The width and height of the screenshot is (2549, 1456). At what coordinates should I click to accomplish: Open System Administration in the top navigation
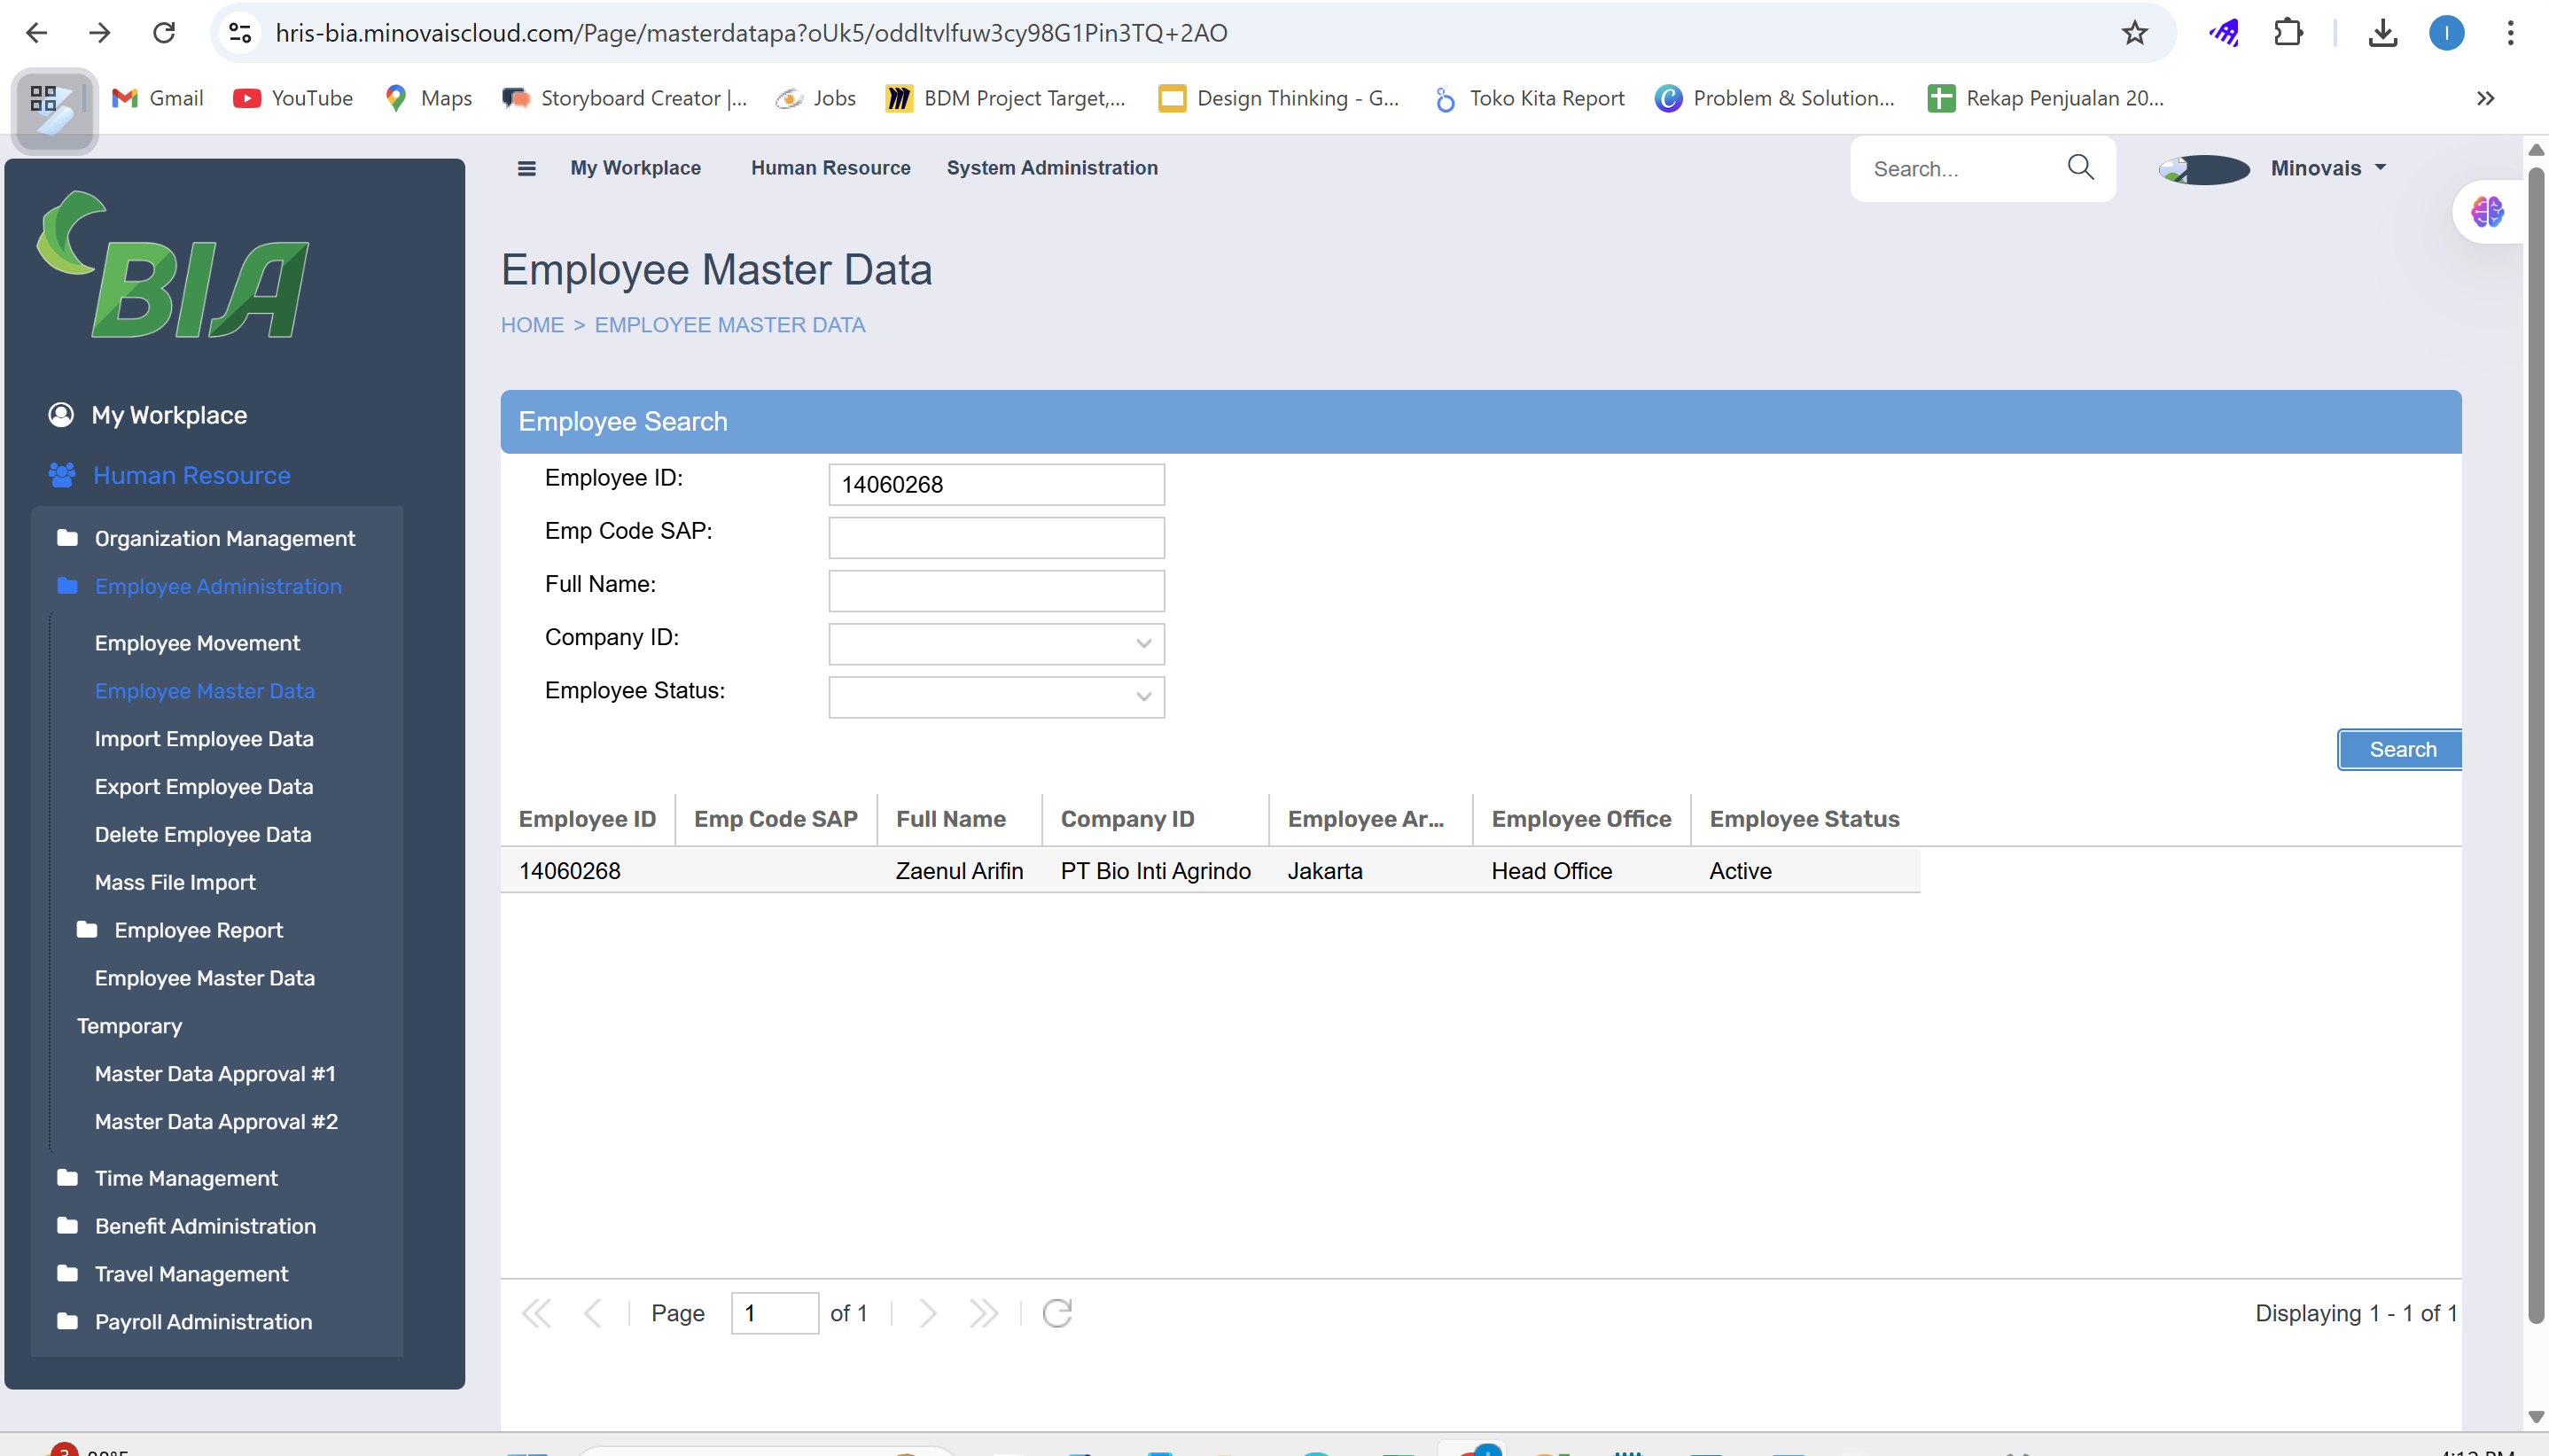point(1052,168)
